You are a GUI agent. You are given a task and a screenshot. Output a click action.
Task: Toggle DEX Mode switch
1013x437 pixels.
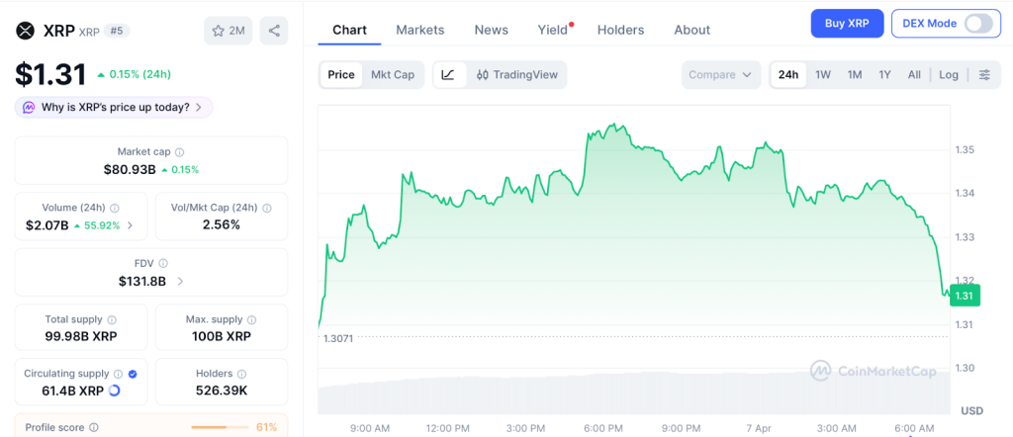click(x=977, y=24)
